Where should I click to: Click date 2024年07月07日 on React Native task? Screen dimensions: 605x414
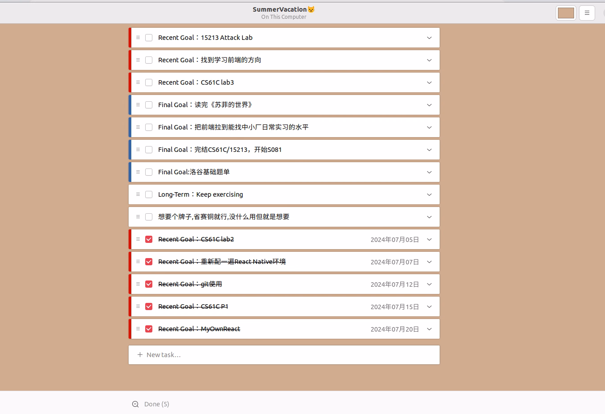pos(395,262)
